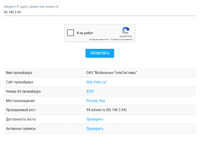Image resolution: width=200 pixels, height=150 pixels.
Task: Open the http://mts.ru/ provider link
Action: click(96, 82)
